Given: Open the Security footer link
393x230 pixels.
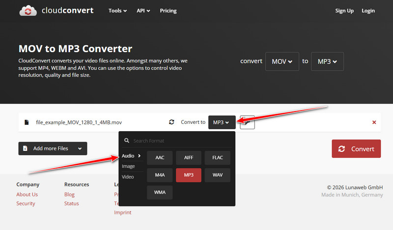Looking at the screenshot, I should coord(26,203).
